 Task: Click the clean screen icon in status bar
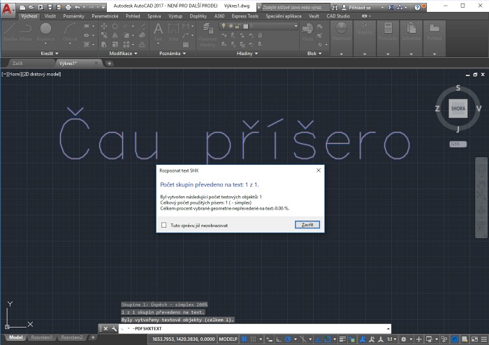click(x=474, y=339)
